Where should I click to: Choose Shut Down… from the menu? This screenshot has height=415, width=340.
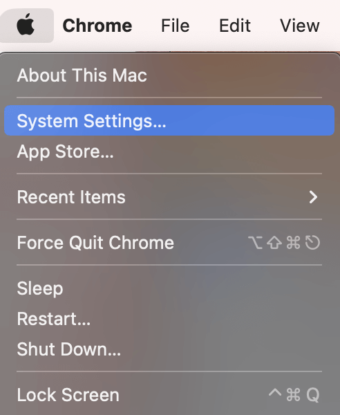click(x=169, y=349)
